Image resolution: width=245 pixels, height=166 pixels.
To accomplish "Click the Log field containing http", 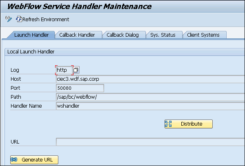I will (x=64, y=70).
